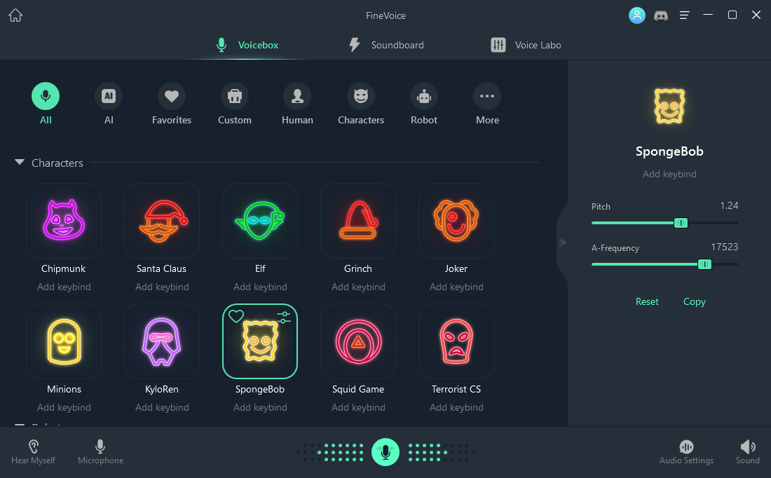Copy SpongeBob voice settings
Viewport: 771px width, 478px height.
click(695, 301)
